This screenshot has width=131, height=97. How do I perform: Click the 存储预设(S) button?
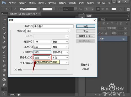point(86,36)
